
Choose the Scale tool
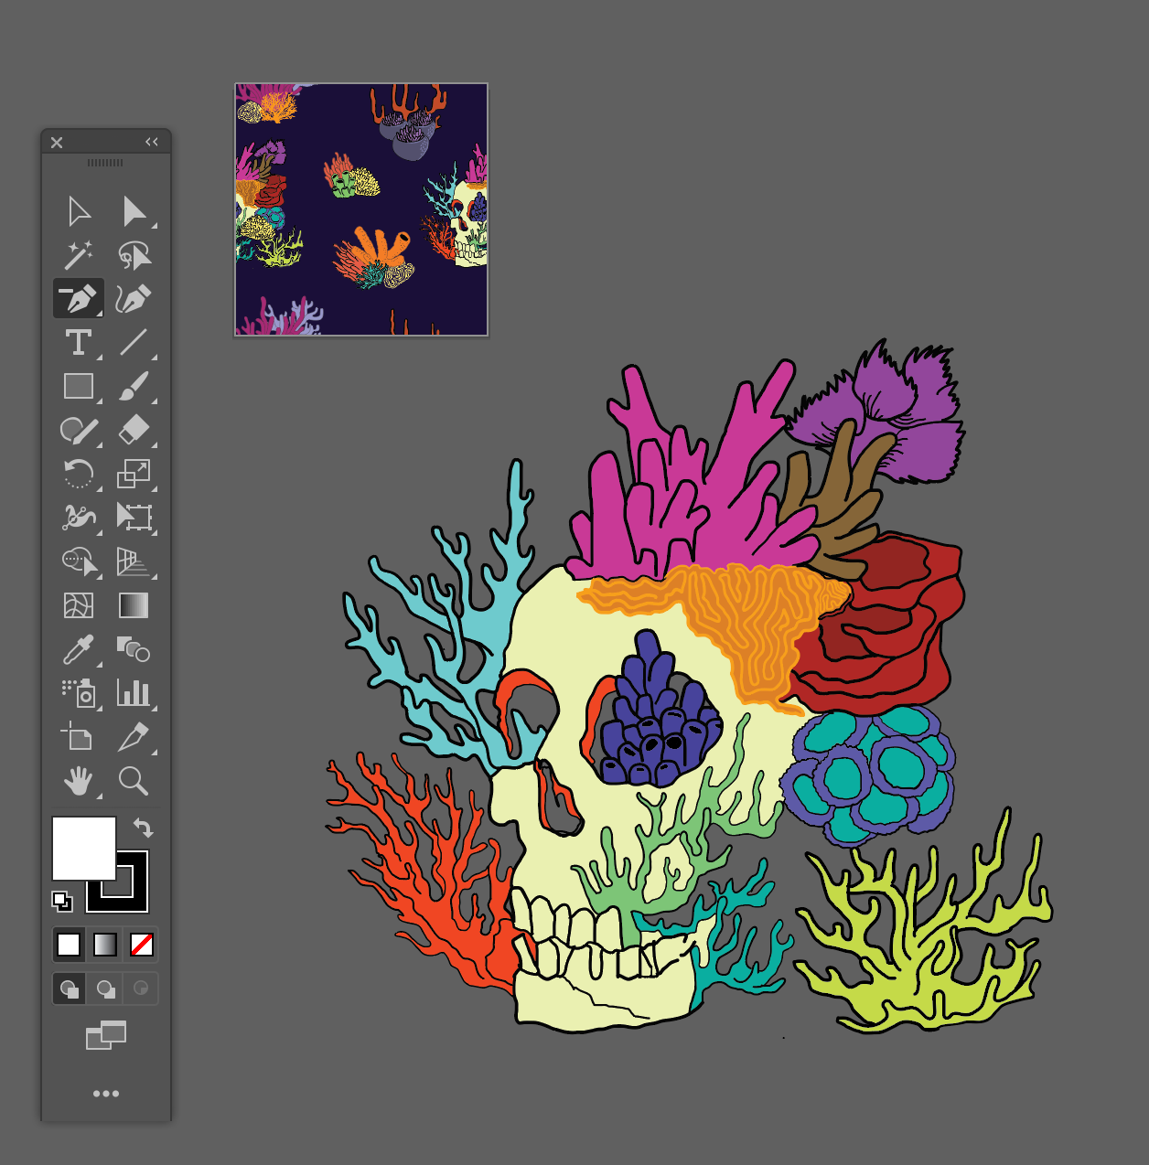click(x=134, y=474)
